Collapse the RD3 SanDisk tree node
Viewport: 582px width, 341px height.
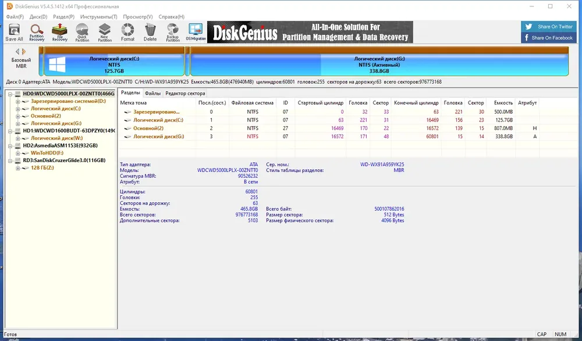pos(10,161)
